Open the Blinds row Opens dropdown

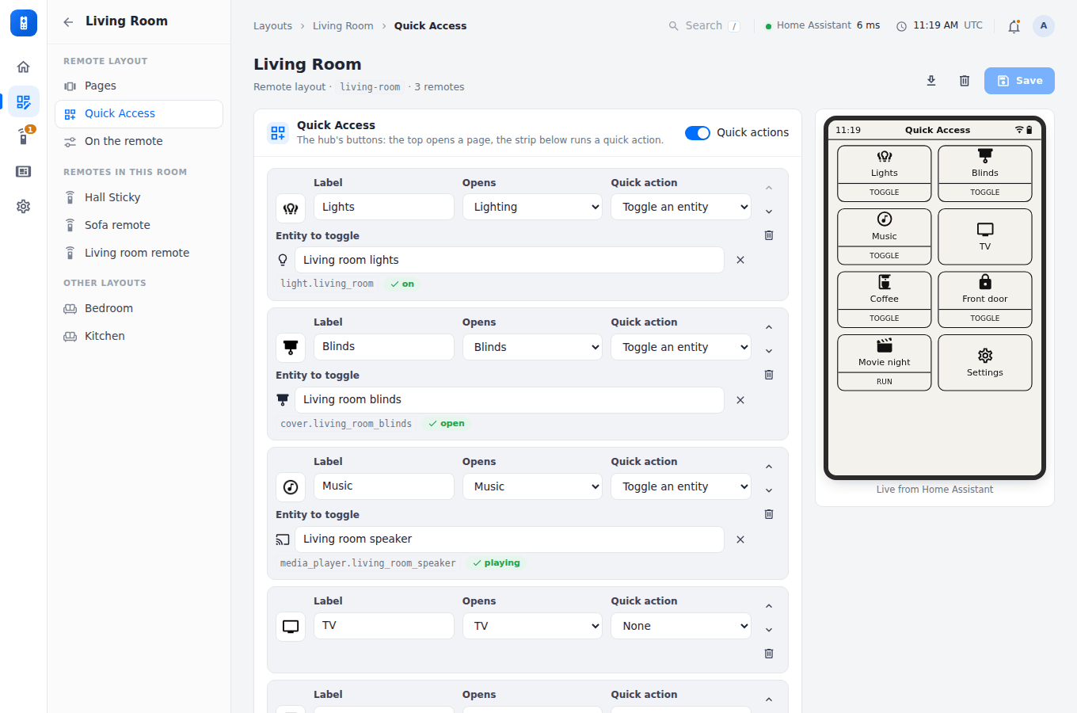tap(532, 347)
